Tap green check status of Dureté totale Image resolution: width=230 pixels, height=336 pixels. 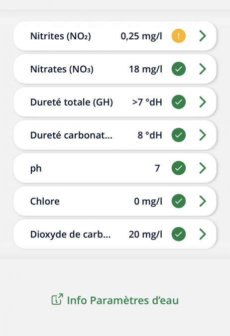179,102
